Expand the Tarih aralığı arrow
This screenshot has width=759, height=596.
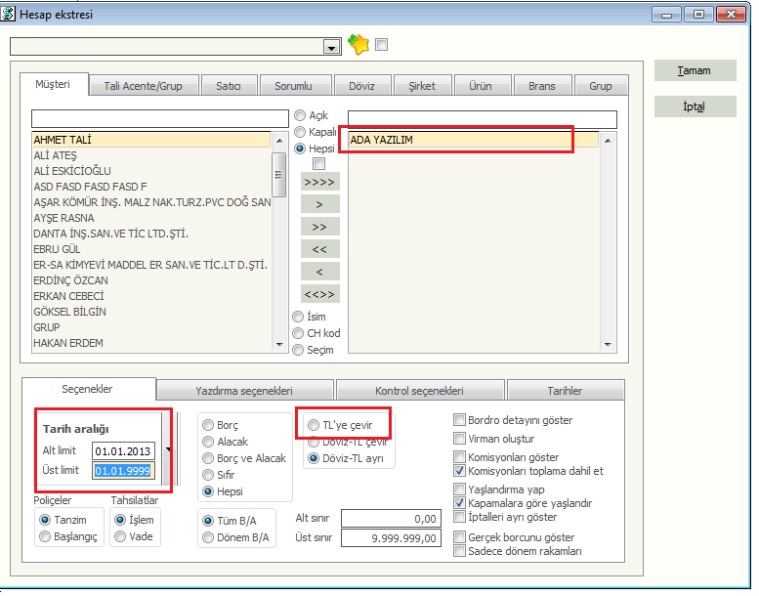(172, 450)
